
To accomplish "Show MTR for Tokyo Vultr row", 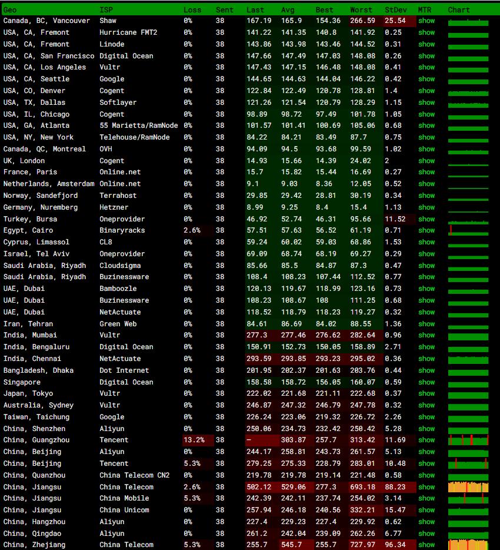I will [426, 393].
